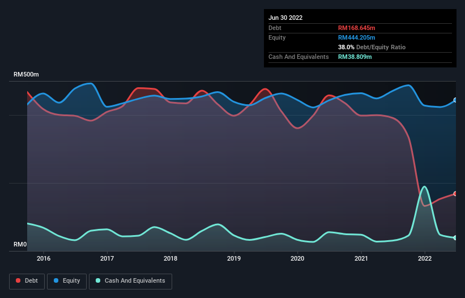Click the 2017 axis label
465x298 pixels.
tap(107, 258)
